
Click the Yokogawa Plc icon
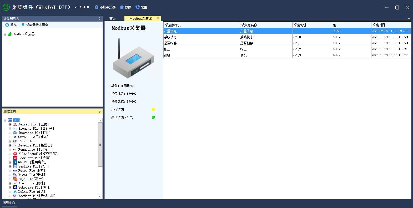[x=15, y=187]
